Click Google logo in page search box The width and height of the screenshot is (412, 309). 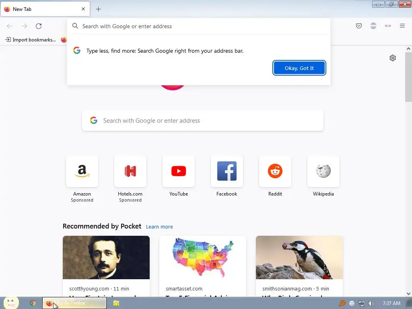pos(93,121)
